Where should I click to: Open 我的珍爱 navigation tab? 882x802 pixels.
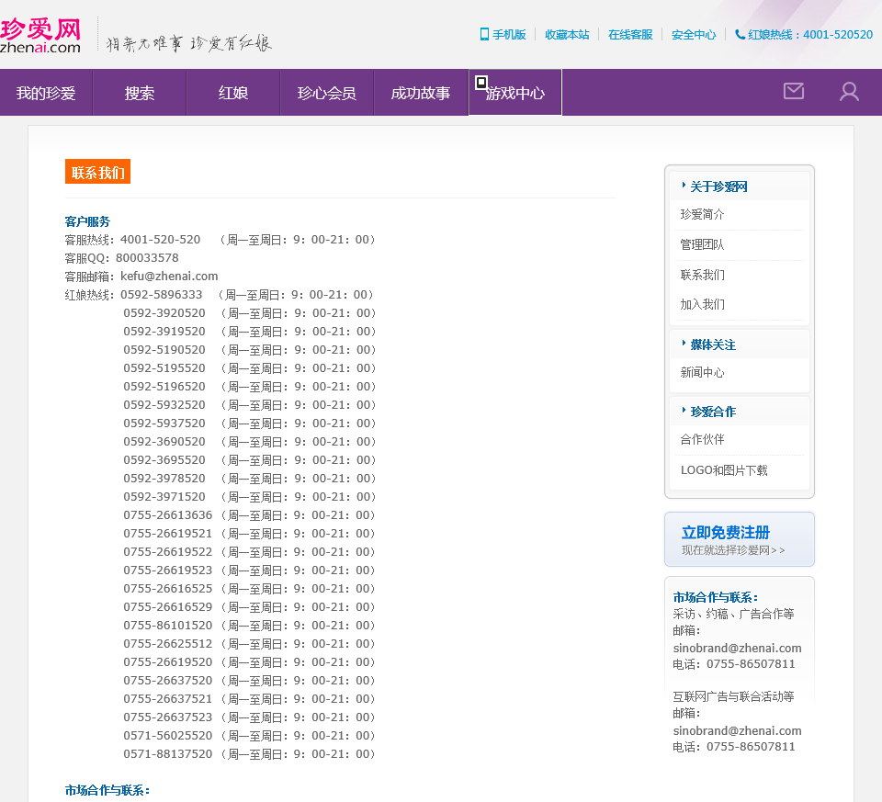tap(46, 93)
